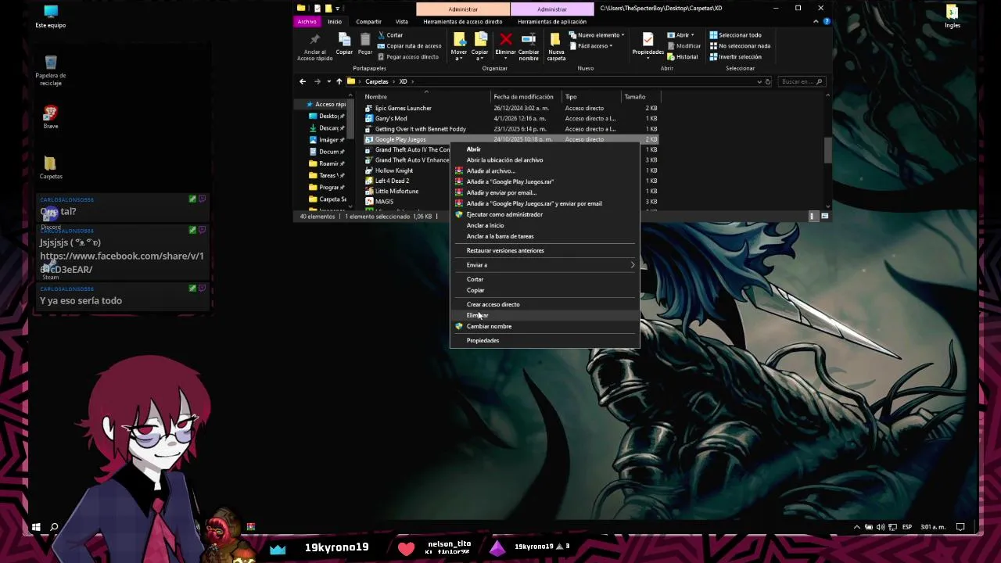This screenshot has width=1001, height=563.
Task: Open the Abrir dropdown in ribbon
Action: tap(680, 35)
